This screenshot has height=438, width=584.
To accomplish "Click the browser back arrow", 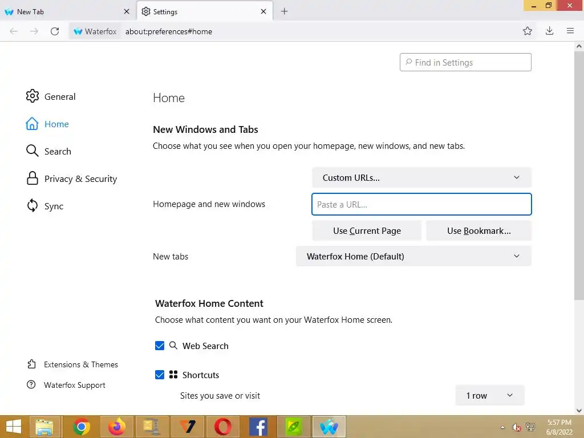I will coord(14,31).
